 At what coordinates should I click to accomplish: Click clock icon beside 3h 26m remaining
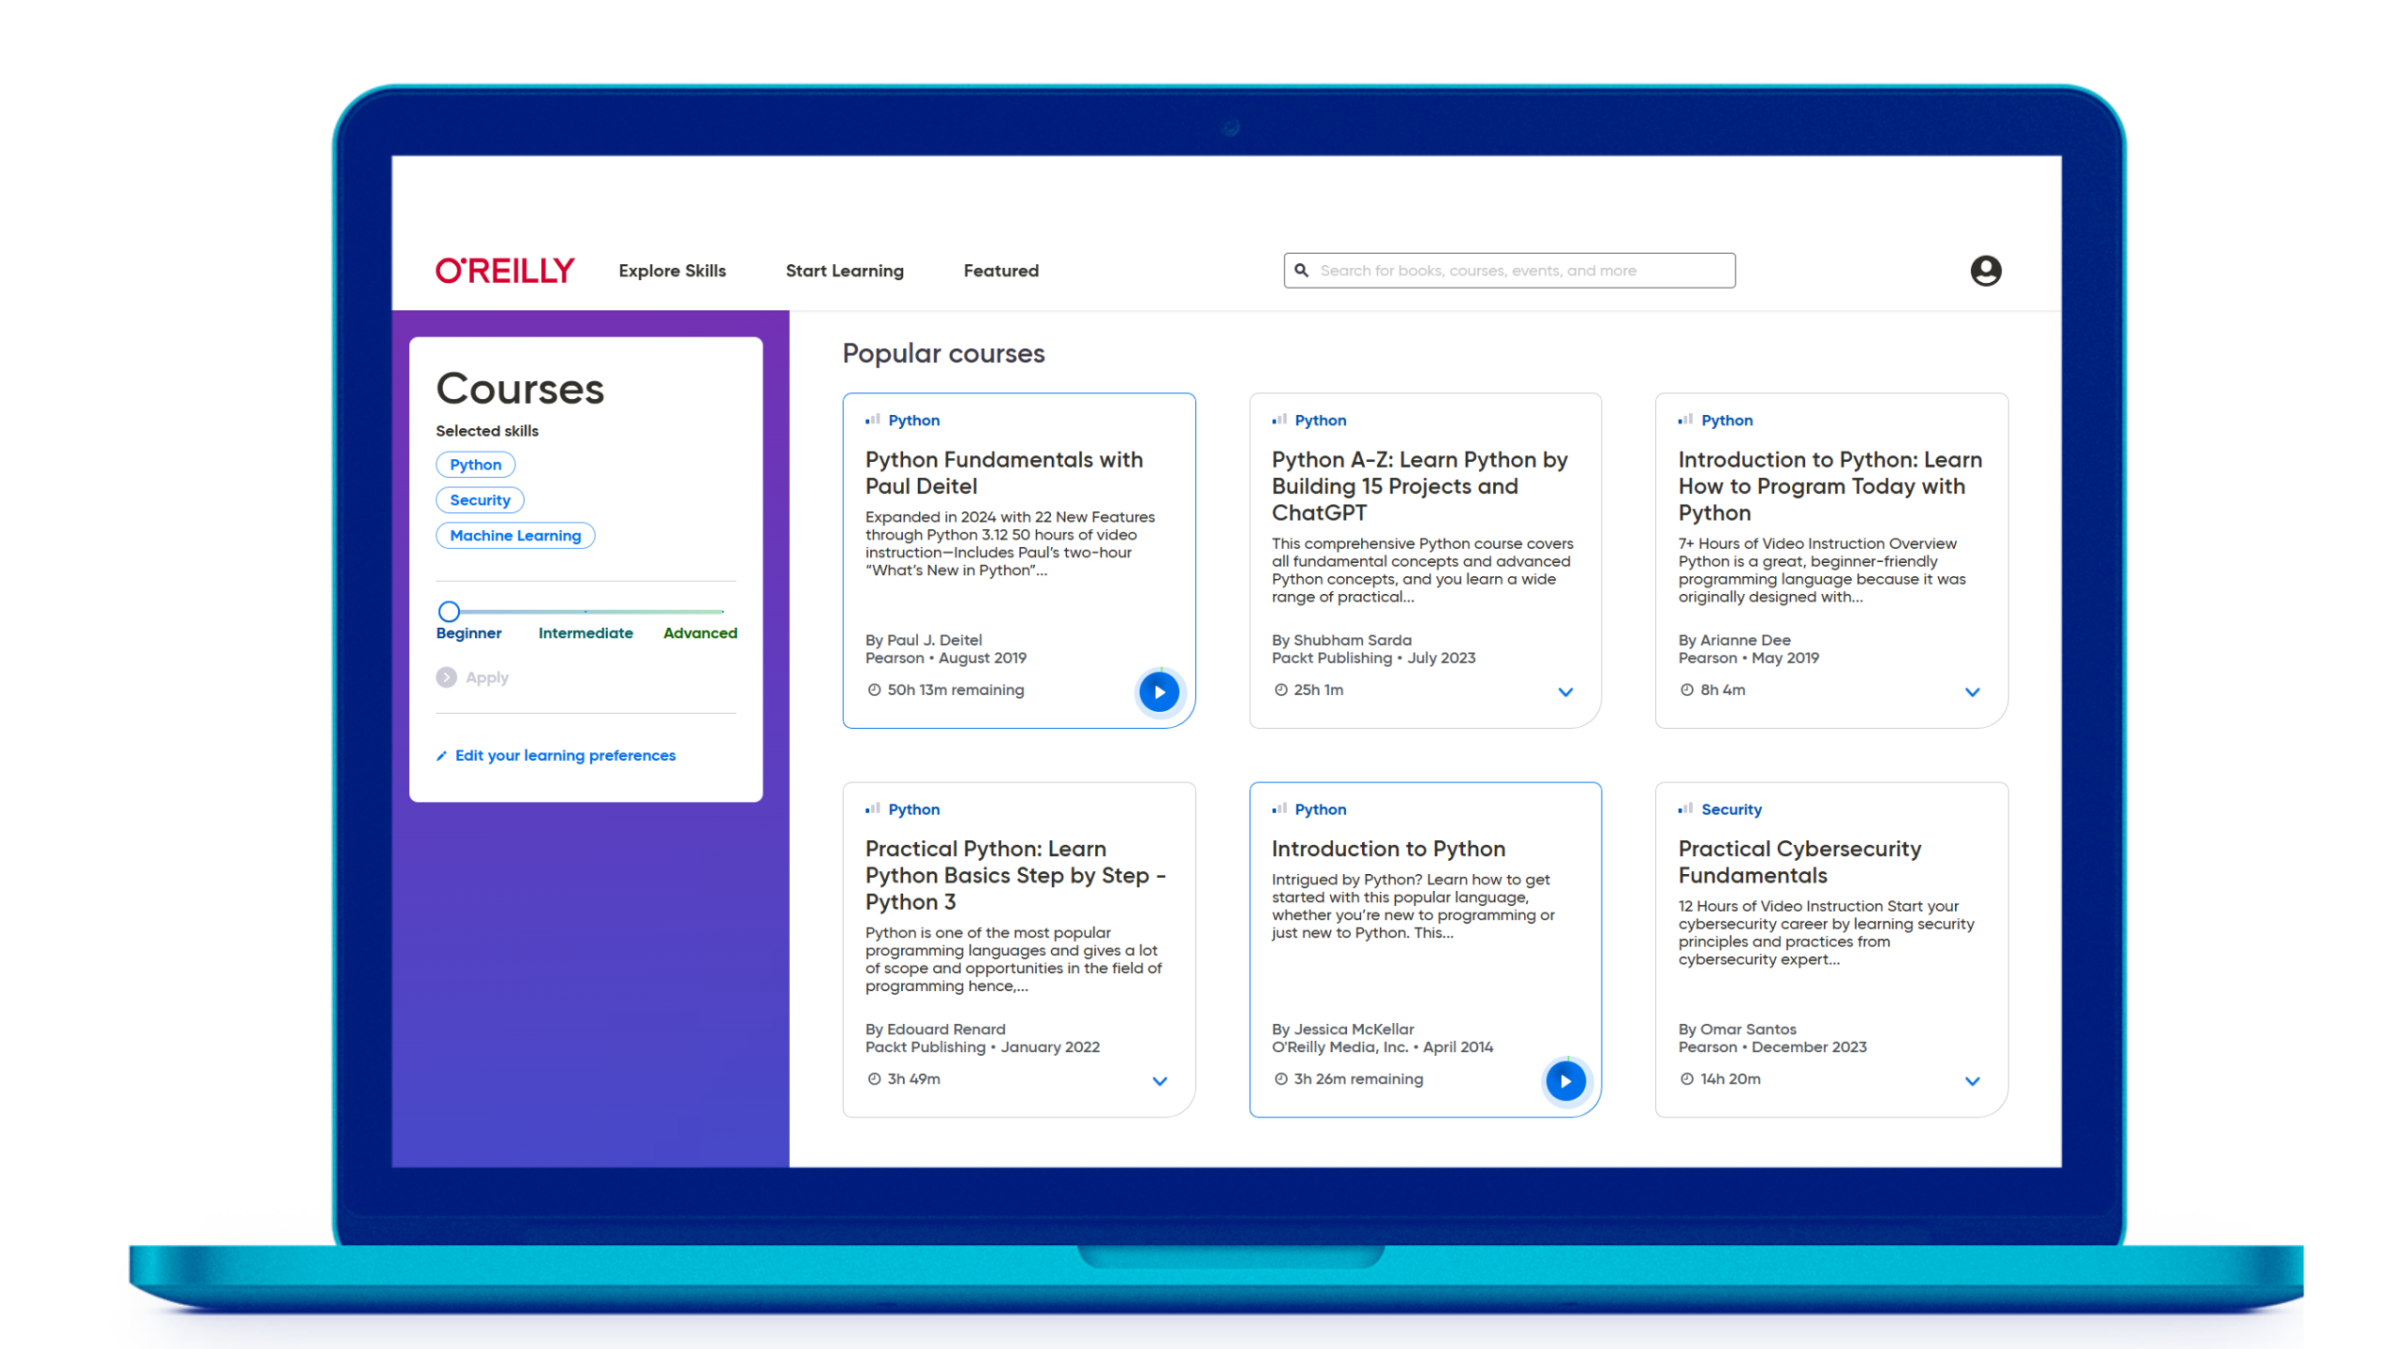(1280, 1079)
